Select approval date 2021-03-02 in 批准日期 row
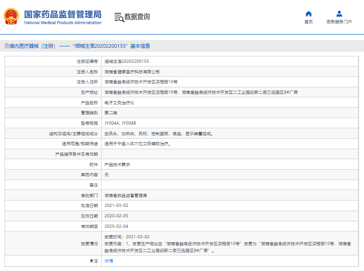The image size is (364, 271). point(116,206)
